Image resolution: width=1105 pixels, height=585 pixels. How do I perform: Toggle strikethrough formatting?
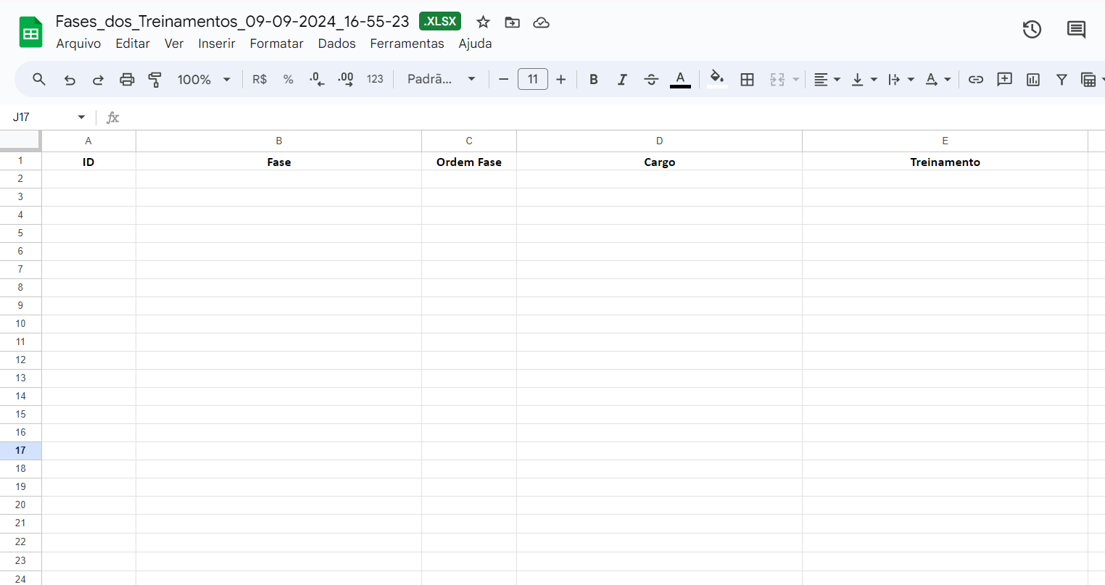[651, 79]
